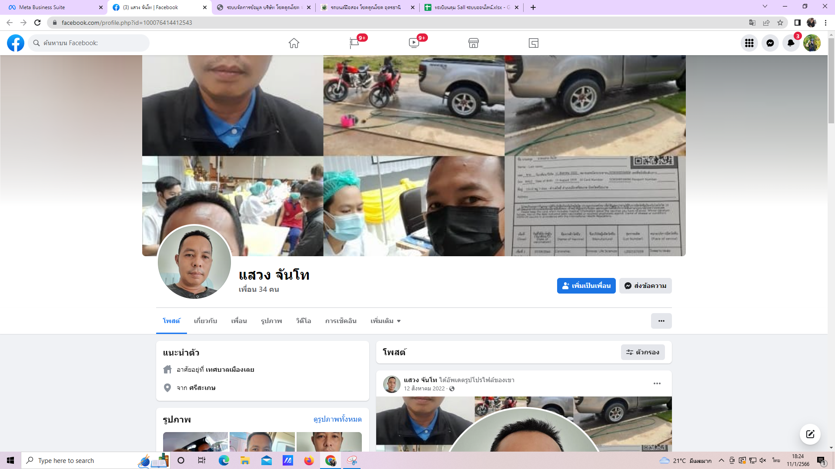Image resolution: width=835 pixels, height=469 pixels.
Task: Open the profile three-dots options menu
Action: (661, 321)
